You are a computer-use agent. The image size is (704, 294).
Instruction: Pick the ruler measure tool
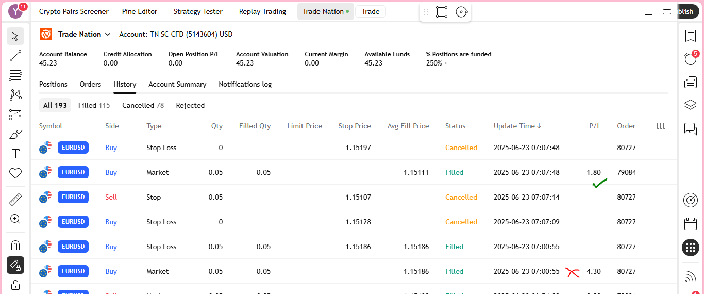pyautogui.click(x=15, y=199)
